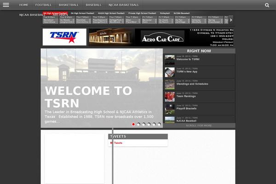Open the Klein Oak vs Klein Collins game card
The width and height of the screenshot is (276, 184).
pos(83,20)
